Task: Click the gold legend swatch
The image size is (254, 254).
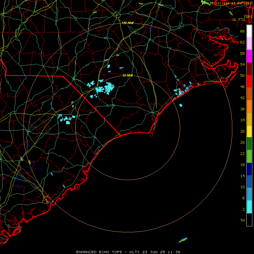Action: pos(249,119)
